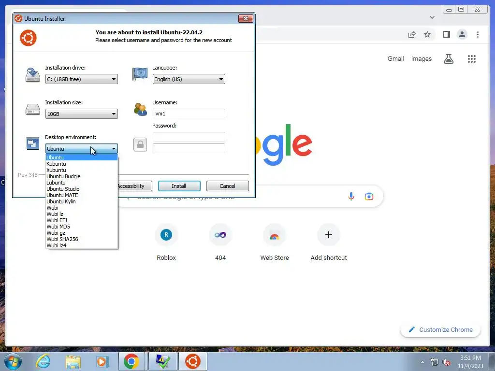Screen dimensions: 495x371
Task: Open Google apps grid
Action: point(472,58)
